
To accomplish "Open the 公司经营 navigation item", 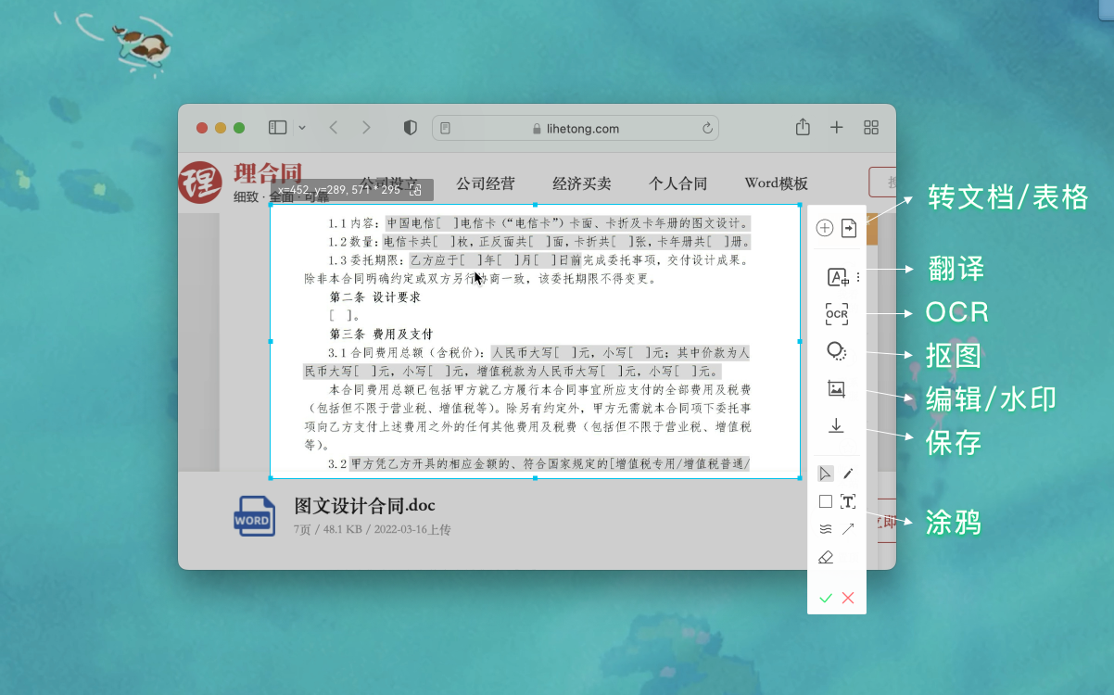I will 486,183.
